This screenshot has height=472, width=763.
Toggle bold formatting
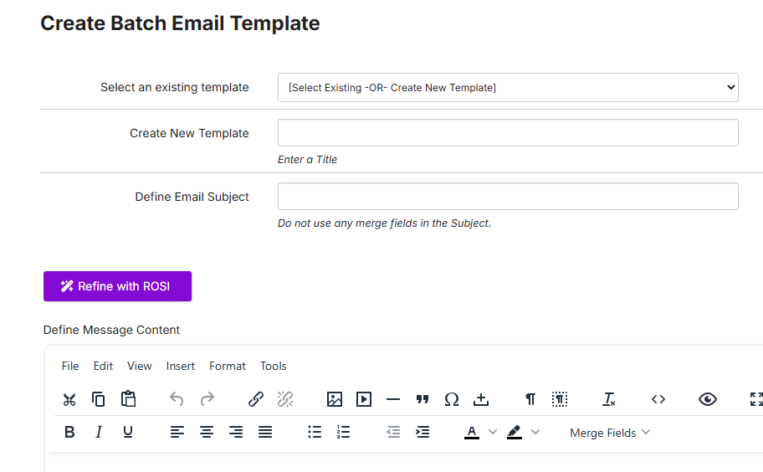(x=69, y=432)
